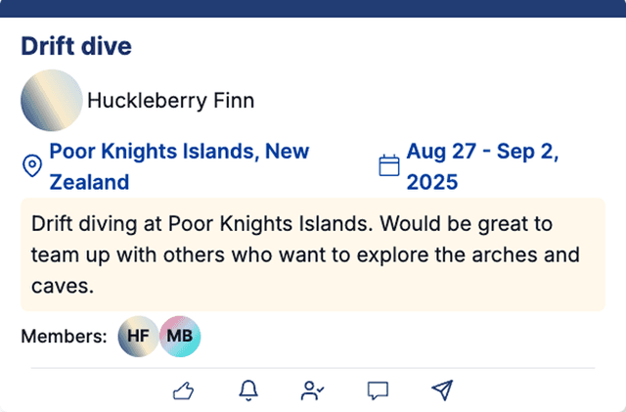Click the location pin icon
Viewport: 626px width, 412px height.
click(x=31, y=166)
